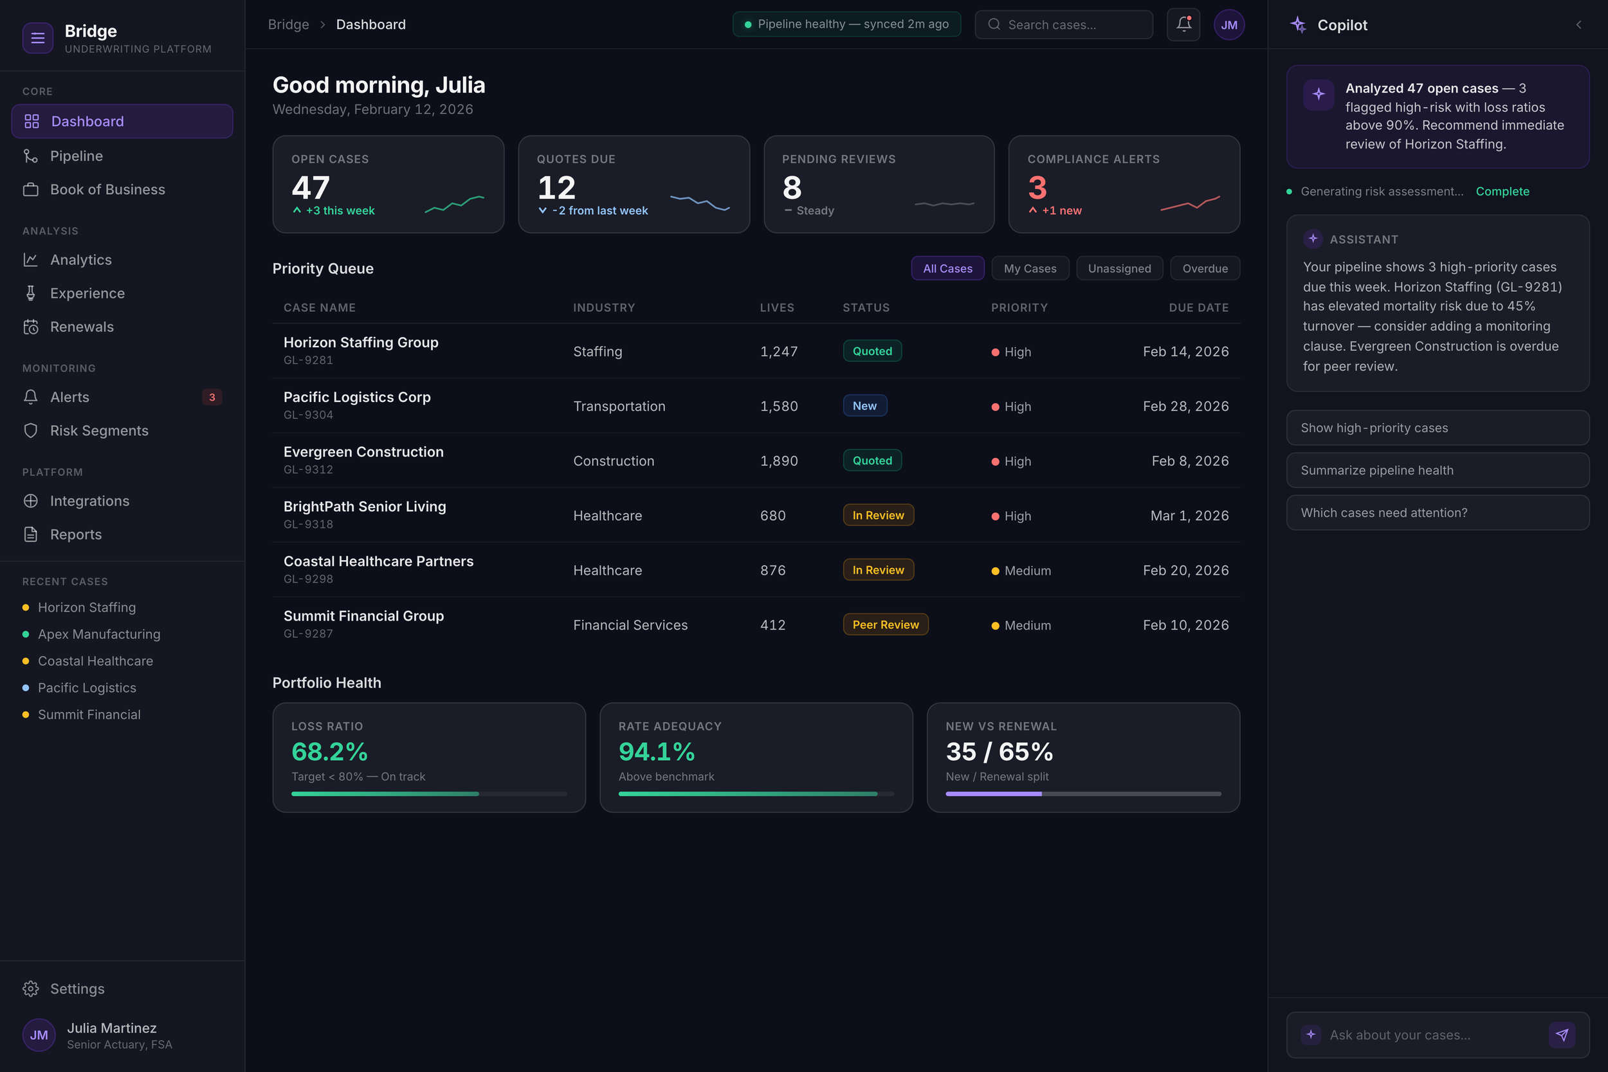Click the Bridge breadcrumb link
The height and width of the screenshot is (1072, 1608).
click(x=288, y=24)
